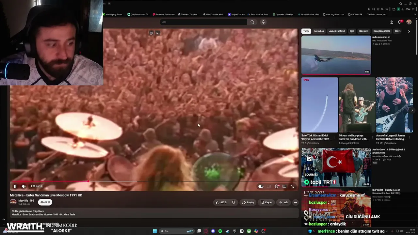This screenshot has height=235, width=418.
Task: Like the video with 487 B likes
Action: pyautogui.click(x=221, y=202)
